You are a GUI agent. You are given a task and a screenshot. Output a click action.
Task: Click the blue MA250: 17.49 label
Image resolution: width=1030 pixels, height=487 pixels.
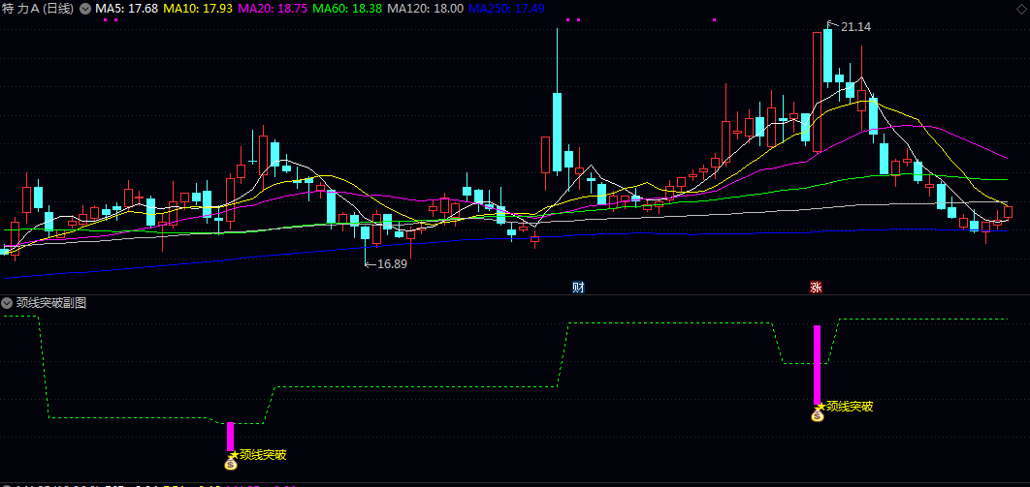point(507,9)
